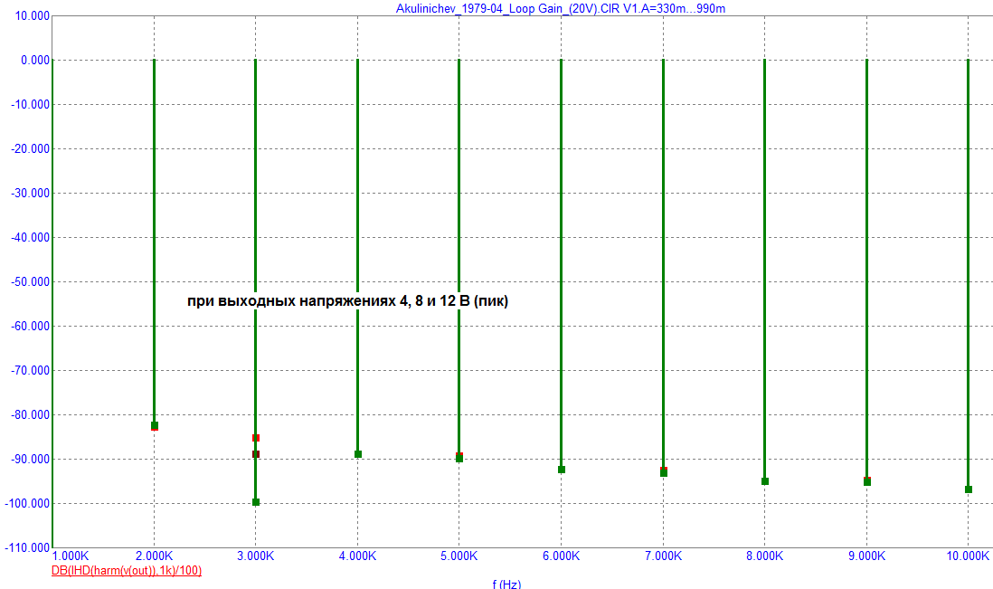
Task: Click the lowest green marker at 3 kHz near -100
Action: (x=256, y=502)
